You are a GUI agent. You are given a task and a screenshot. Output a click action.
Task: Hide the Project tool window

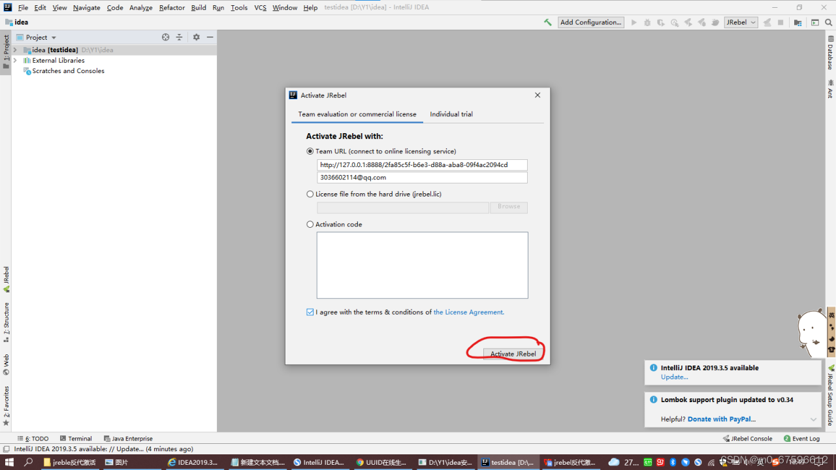210,37
